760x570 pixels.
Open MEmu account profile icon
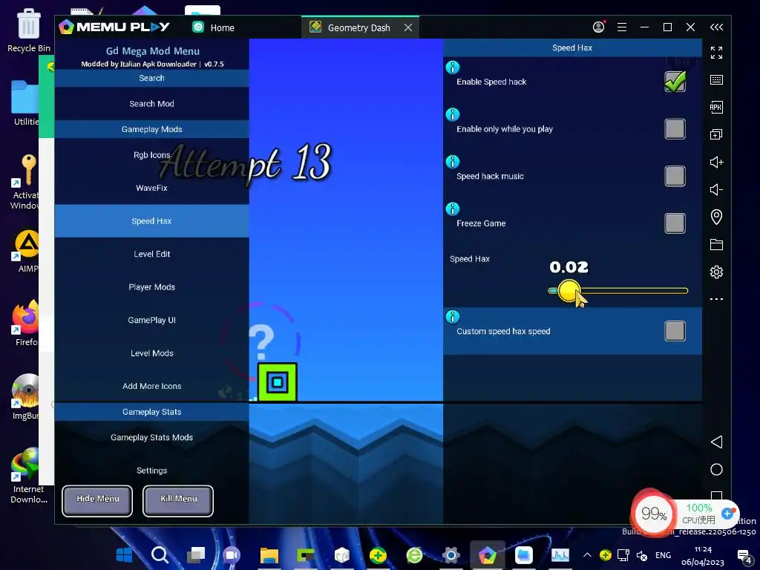click(x=599, y=27)
